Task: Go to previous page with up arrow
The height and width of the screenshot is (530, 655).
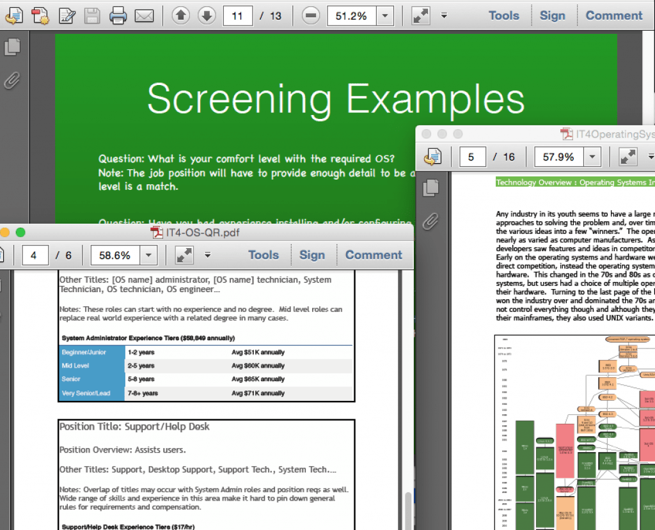Action: 181,16
